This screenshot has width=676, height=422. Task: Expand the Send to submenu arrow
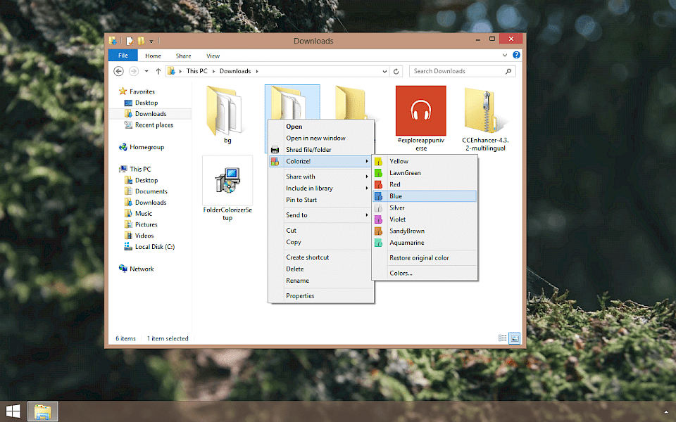367,215
